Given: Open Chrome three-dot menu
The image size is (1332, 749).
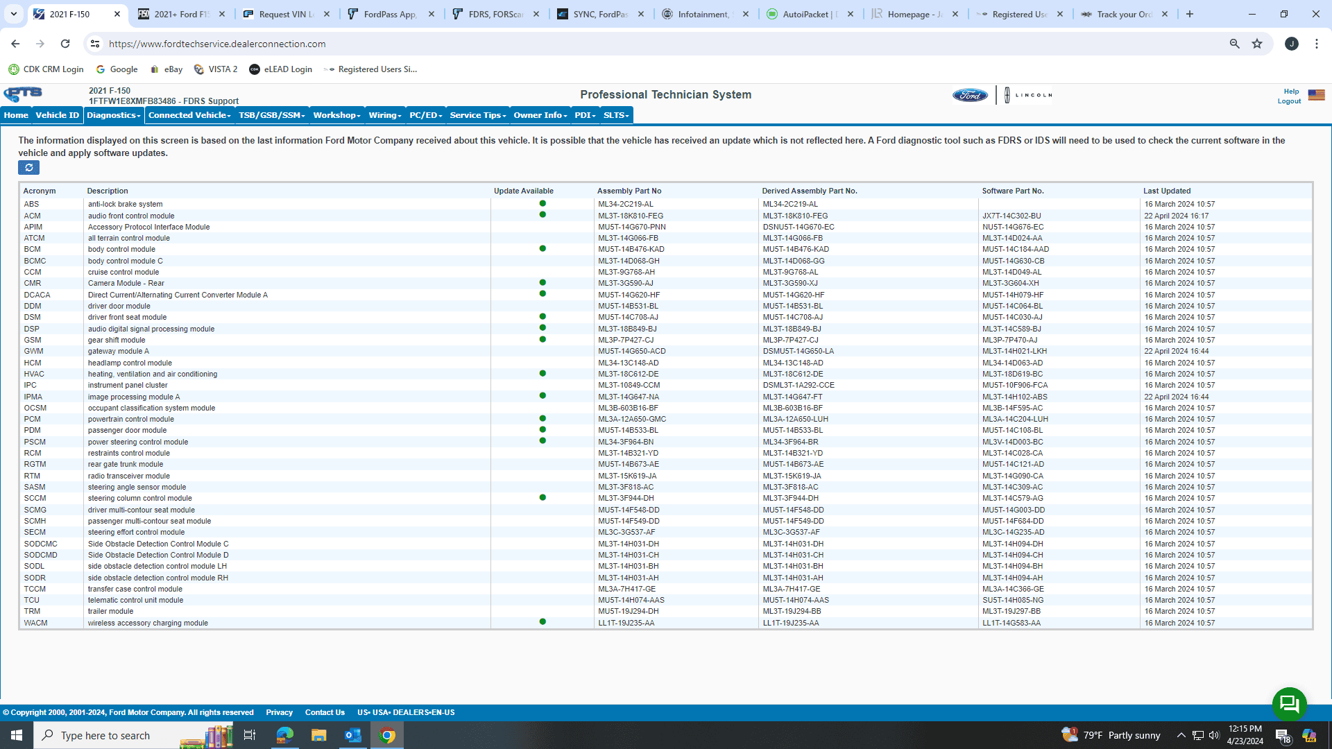Looking at the screenshot, I should coord(1317,44).
